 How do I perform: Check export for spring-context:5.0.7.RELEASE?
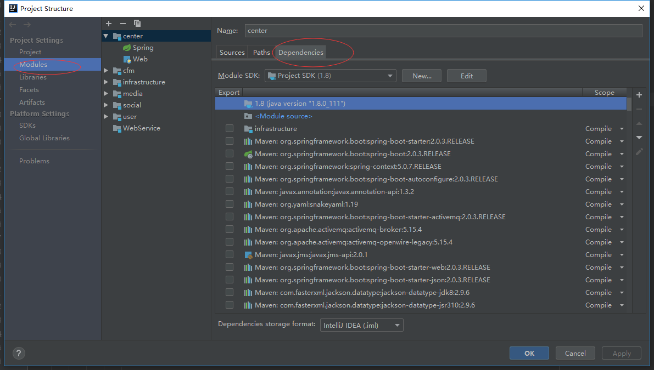pos(230,166)
